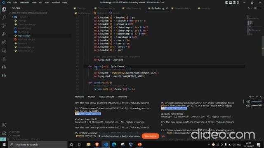This screenshot has width=264, height=148.
Task: Open the Terminal menu
Action: tap(56, 2)
